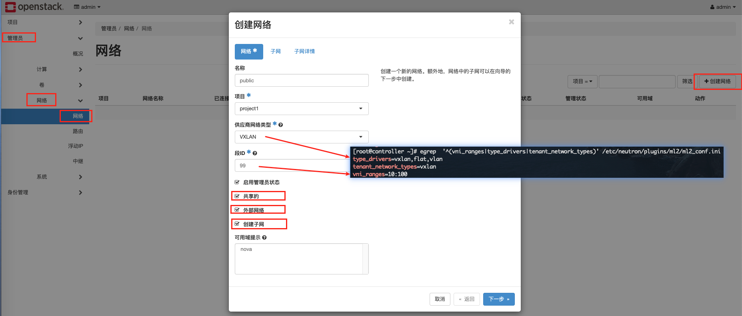Open the 项目 dropdown showing project1
Viewport: 742px width, 316px height.
302,109
